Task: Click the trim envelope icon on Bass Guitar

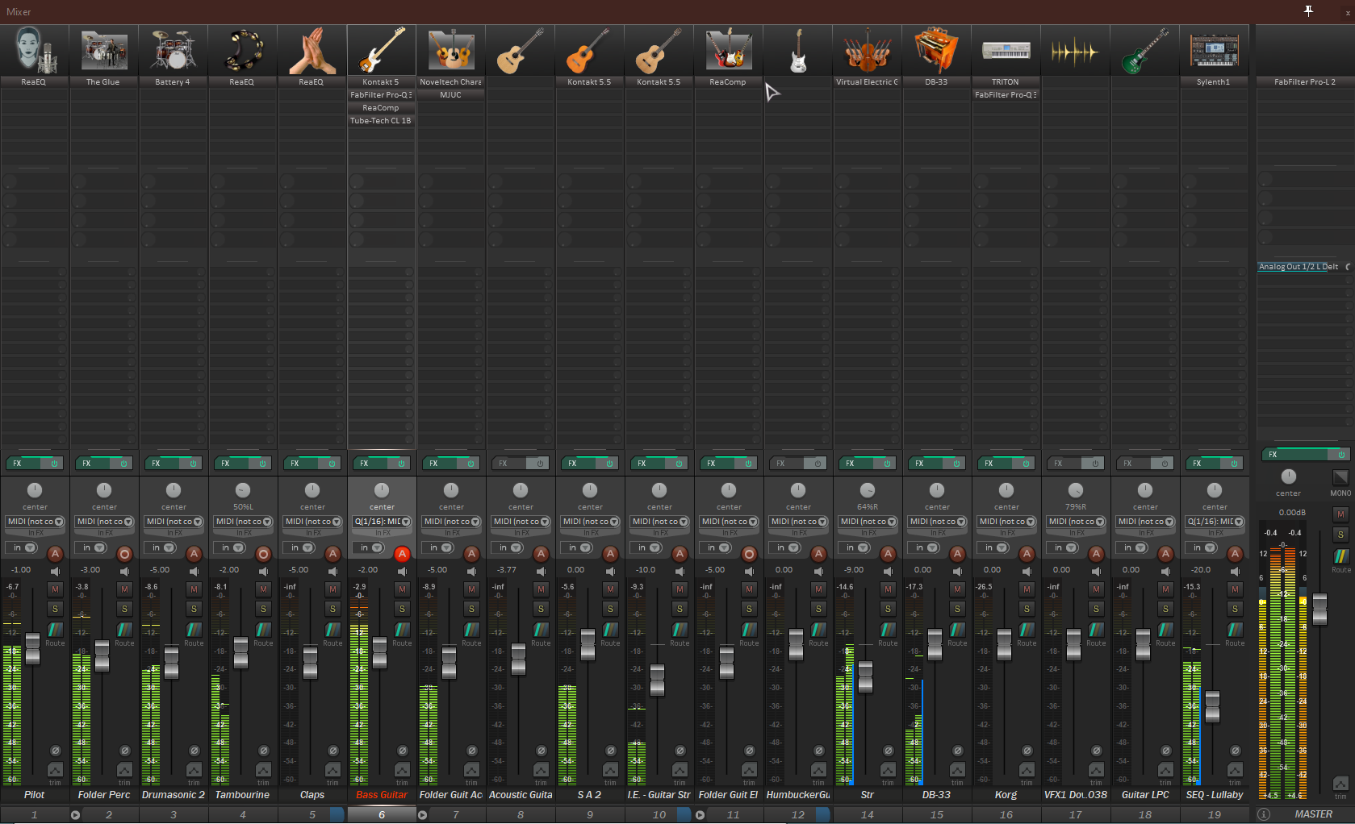Action: tap(402, 770)
